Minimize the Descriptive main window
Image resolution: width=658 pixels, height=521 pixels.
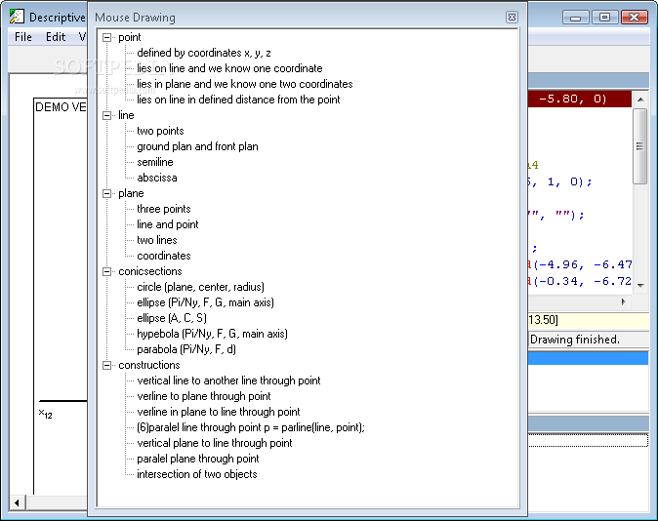click(x=576, y=18)
